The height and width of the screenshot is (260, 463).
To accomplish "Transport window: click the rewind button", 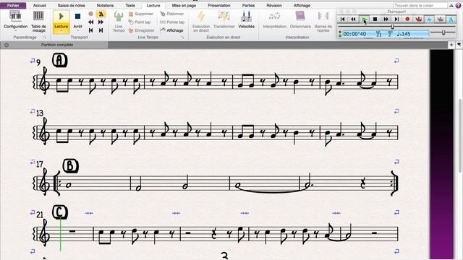I will 353,19.
